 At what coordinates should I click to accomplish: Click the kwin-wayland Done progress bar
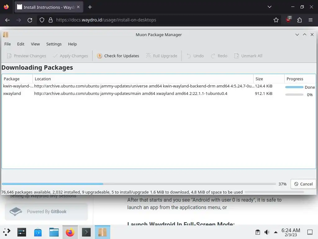pos(294,87)
